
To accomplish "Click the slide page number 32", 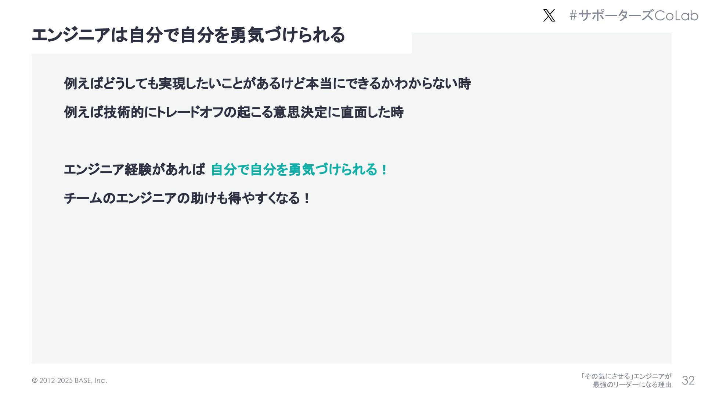I will (688, 380).
